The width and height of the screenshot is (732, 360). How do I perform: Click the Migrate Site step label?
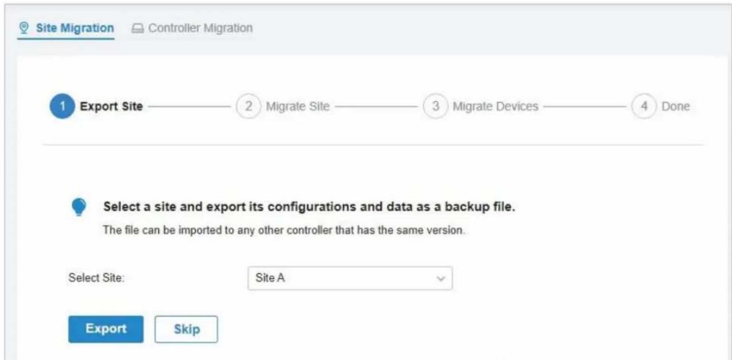coord(298,106)
